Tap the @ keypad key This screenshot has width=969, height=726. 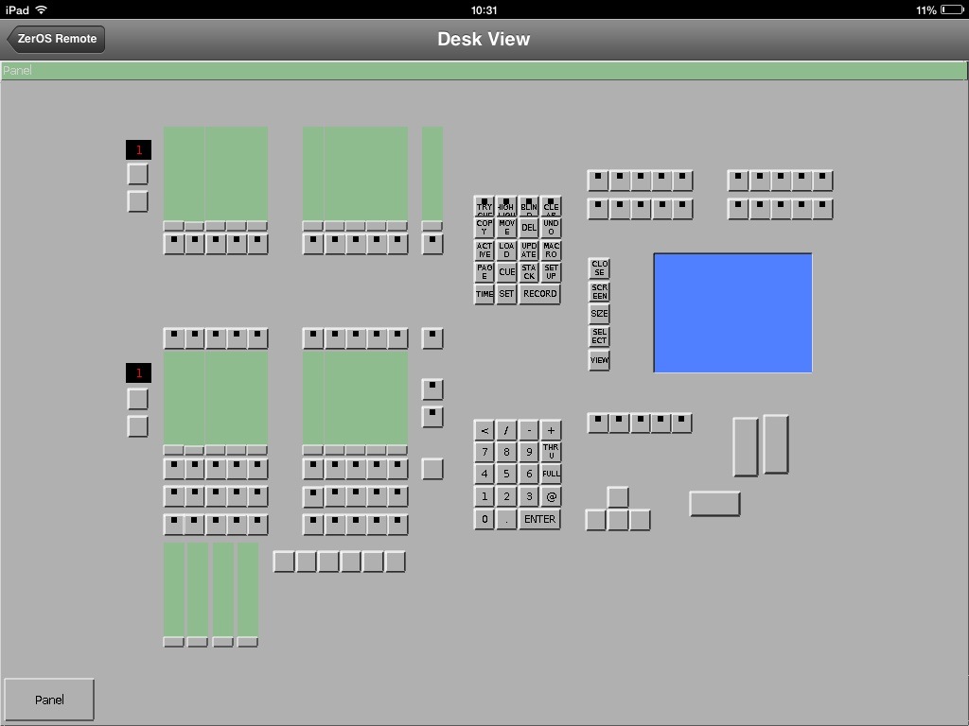point(552,496)
